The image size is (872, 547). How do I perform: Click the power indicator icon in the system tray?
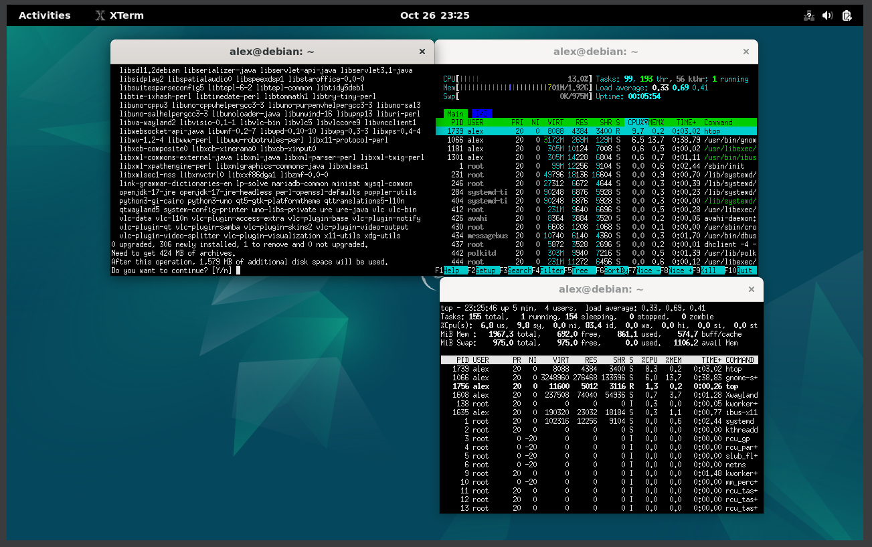point(847,15)
